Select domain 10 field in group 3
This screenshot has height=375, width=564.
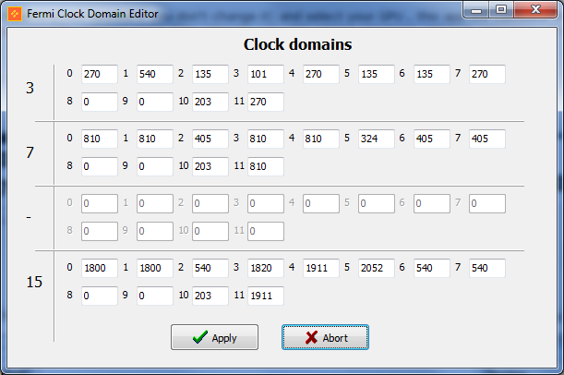pos(210,102)
